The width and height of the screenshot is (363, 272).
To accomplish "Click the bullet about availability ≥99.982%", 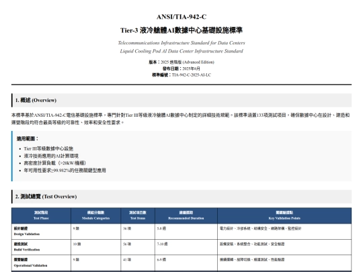I will [65, 171].
